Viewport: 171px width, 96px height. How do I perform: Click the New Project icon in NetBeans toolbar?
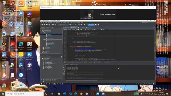click(x=45, y=25)
